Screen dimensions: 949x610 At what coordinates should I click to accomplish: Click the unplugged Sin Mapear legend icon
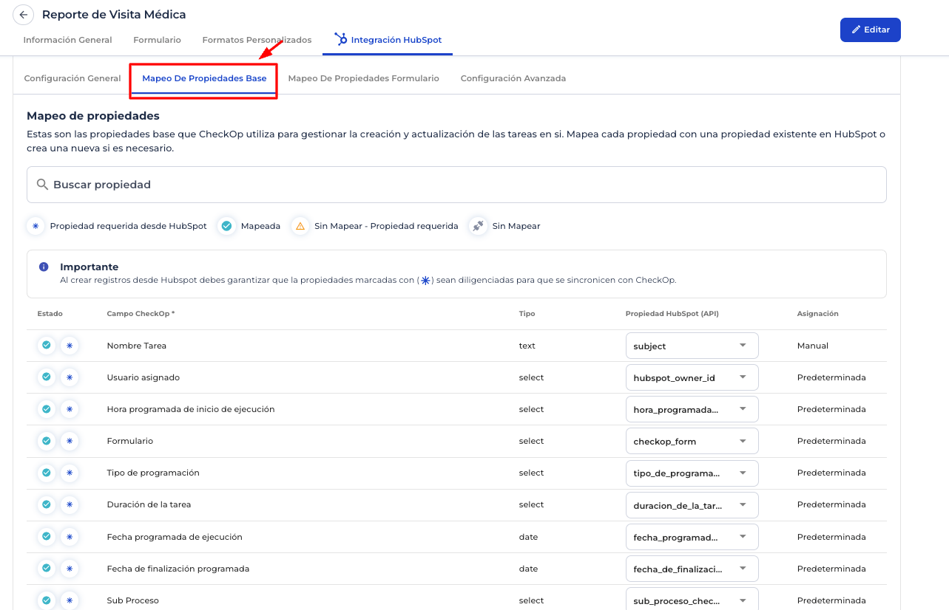(x=479, y=226)
